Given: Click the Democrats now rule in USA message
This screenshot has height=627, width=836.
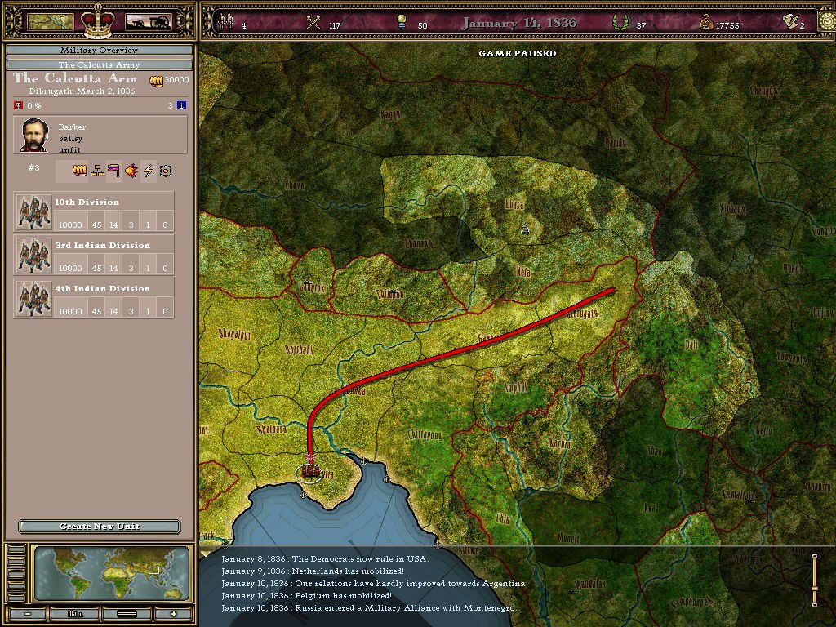Looking at the screenshot, I should tap(325, 558).
